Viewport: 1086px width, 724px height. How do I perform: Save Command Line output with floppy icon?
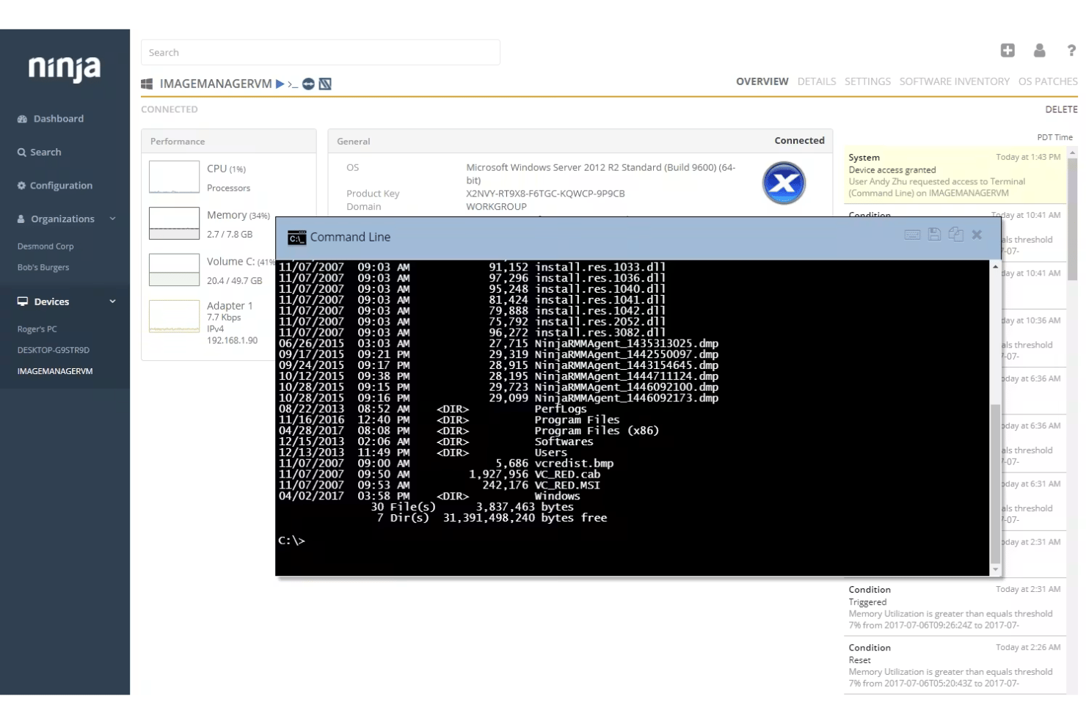[x=934, y=234]
